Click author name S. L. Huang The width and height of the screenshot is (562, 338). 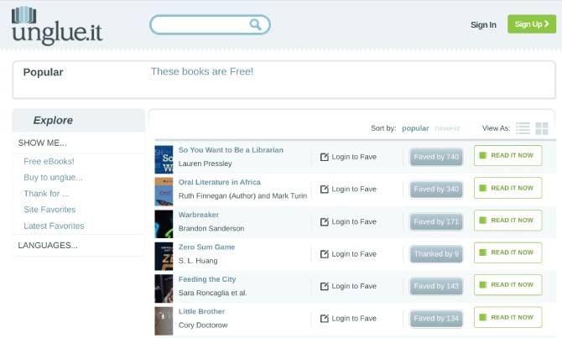198,261
